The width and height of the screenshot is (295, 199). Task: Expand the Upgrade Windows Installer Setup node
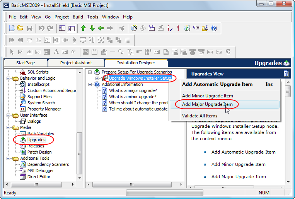click(97, 78)
